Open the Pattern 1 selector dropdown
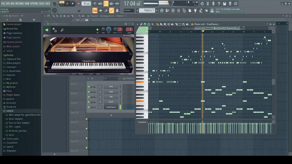 [x=148, y=10]
